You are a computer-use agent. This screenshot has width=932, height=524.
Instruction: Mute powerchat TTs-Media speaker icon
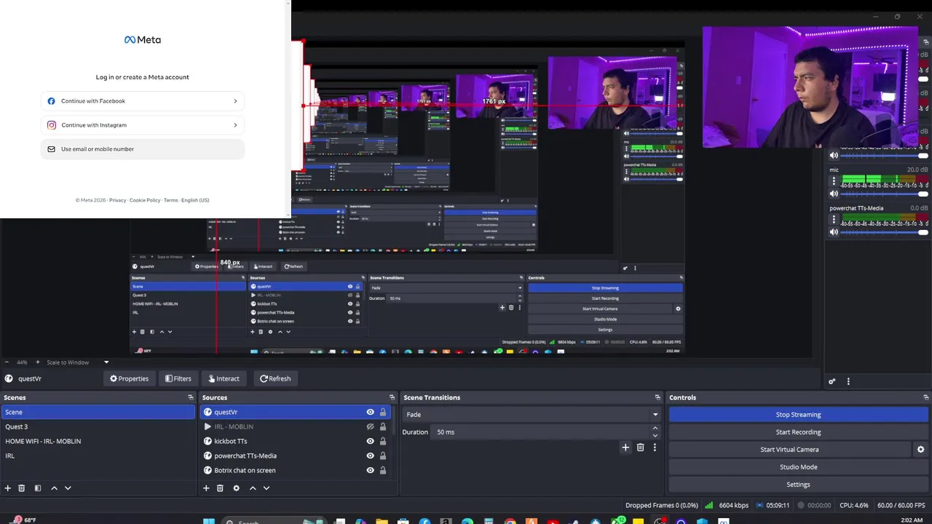834,232
